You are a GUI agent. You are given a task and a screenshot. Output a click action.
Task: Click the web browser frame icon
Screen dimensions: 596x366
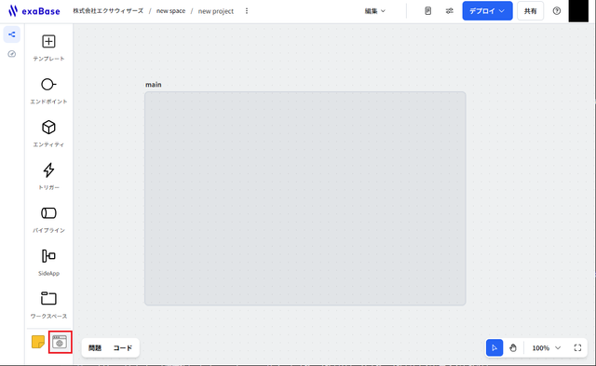pyautogui.click(x=60, y=342)
